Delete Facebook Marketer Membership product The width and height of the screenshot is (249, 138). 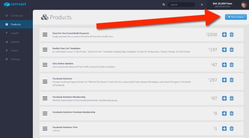click(231, 98)
